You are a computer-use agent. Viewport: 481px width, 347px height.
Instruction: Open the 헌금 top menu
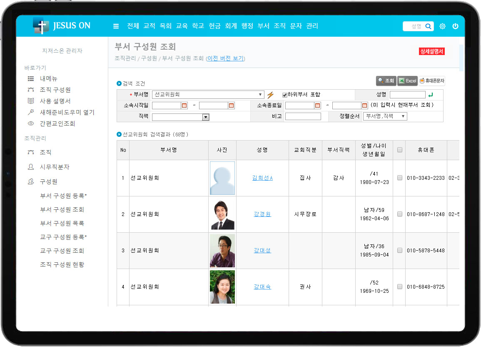pyautogui.click(x=214, y=26)
